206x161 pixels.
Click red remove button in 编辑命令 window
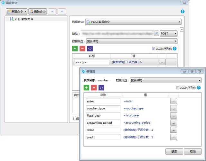[x=82, y=49]
